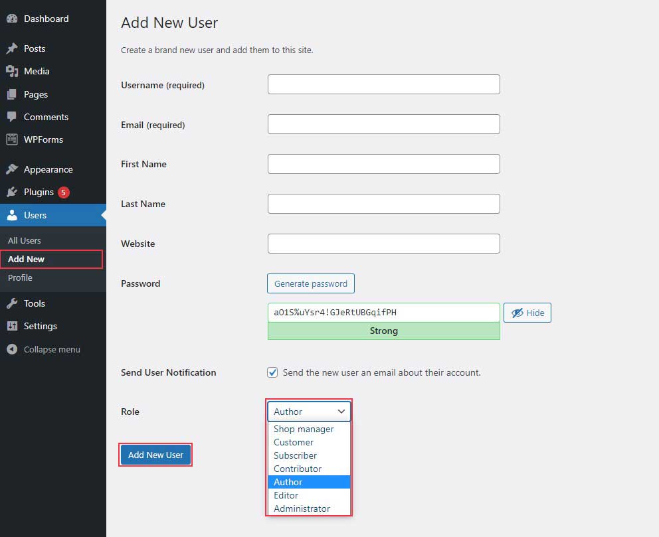Choose Administrator from the role list
Image resolution: width=659 pixels, height=537 pixels.
(302, 508)
